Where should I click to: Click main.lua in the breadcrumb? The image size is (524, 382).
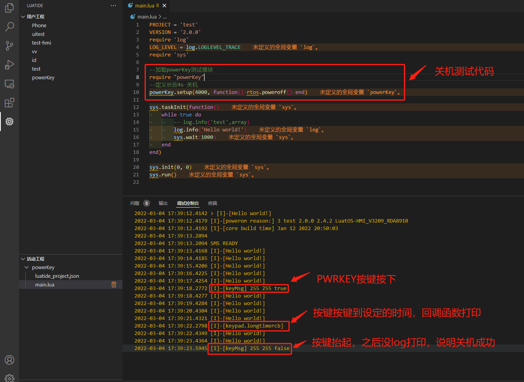(147, 17)
